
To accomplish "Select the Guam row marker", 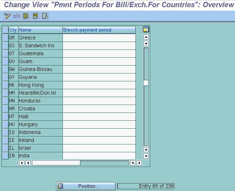I will (5, 61).
